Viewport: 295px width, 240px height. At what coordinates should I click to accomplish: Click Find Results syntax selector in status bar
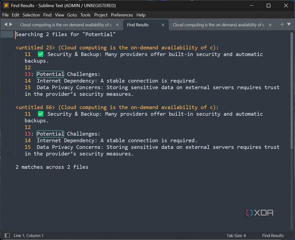273,235
